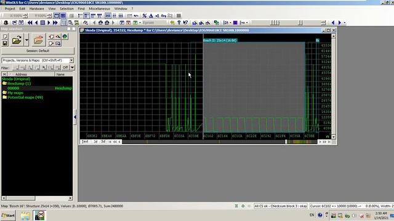Click the single left blue arrow
The width and height of the screenshot is (394, 221).
click(36, 23)
